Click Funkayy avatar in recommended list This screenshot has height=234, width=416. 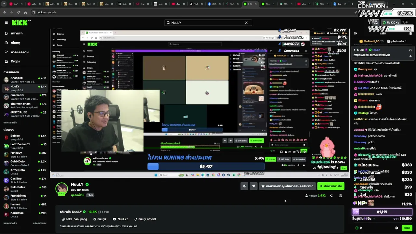pyautogui.click(x=6, y=155)
